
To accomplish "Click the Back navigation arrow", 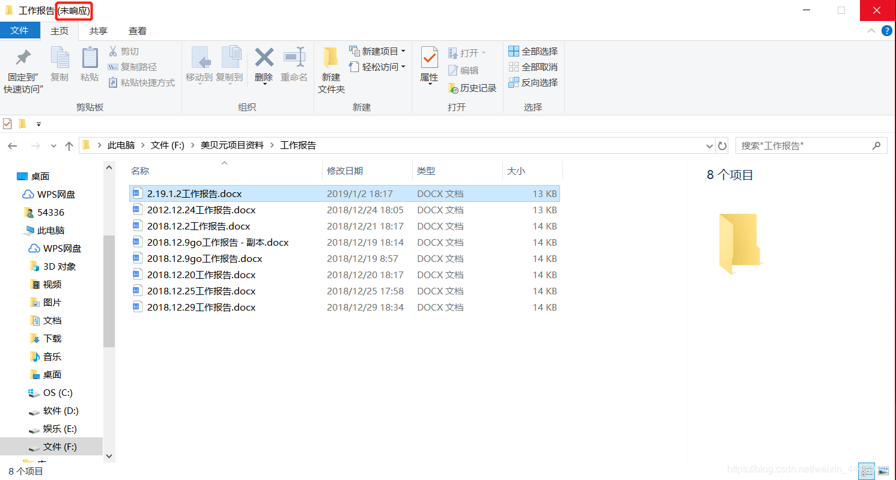I will (x=13, y=146).
